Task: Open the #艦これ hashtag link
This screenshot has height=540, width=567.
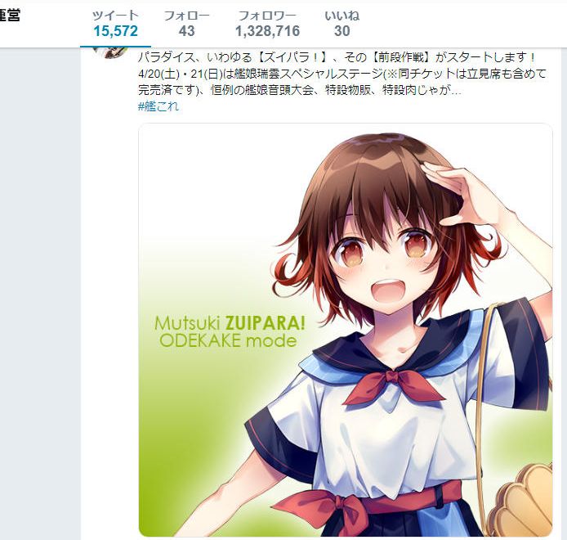Action: pos(158,106)
